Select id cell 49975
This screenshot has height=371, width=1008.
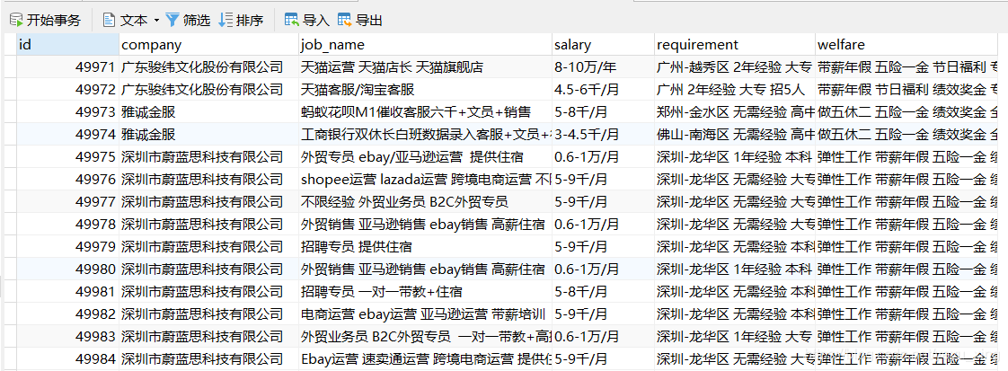pos(67,157)
